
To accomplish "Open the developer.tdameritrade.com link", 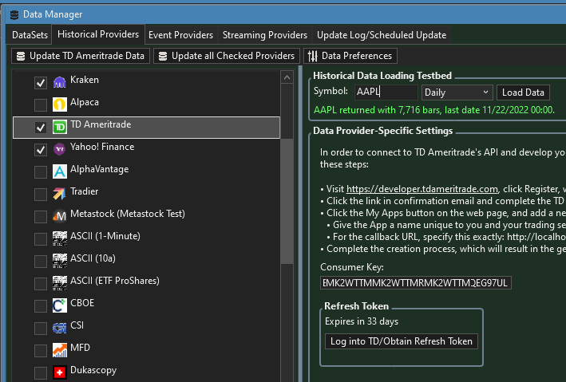I will [x=422, y=189].
